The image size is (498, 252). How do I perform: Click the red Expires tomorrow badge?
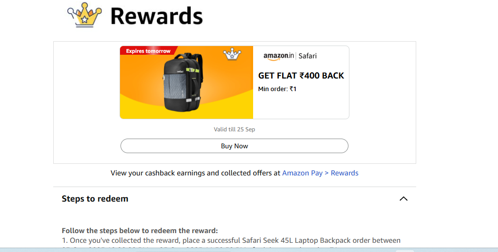(148, 51)
